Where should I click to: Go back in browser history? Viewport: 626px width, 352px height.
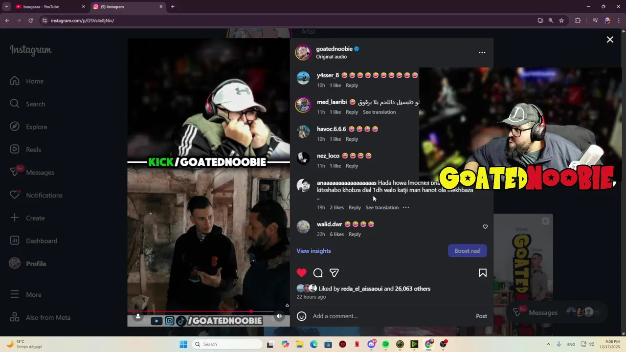7,21
